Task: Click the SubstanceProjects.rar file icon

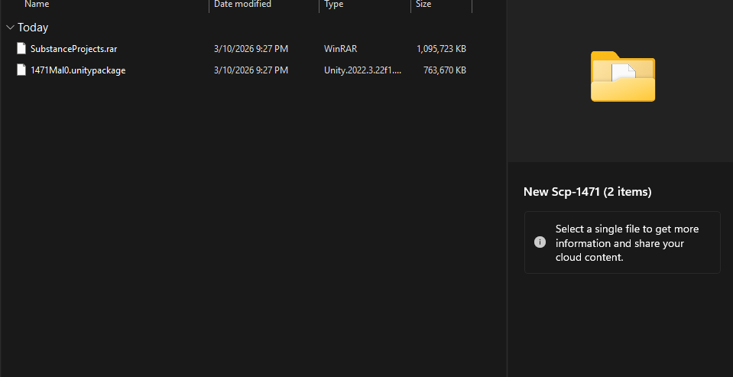Action: 21,49
